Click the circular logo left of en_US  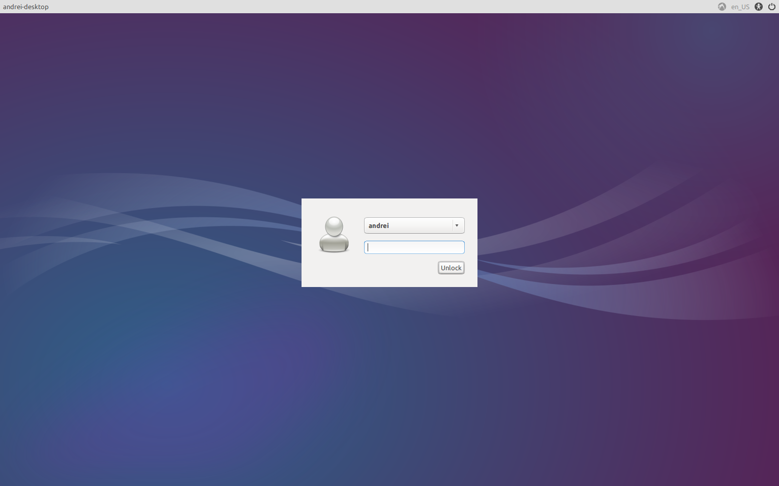coord(722,7)
